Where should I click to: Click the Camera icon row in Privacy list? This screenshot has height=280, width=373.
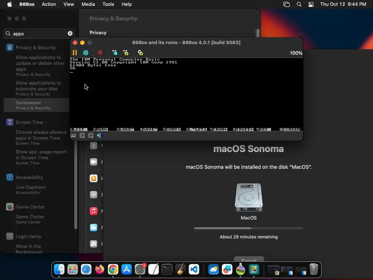point(94,162)
